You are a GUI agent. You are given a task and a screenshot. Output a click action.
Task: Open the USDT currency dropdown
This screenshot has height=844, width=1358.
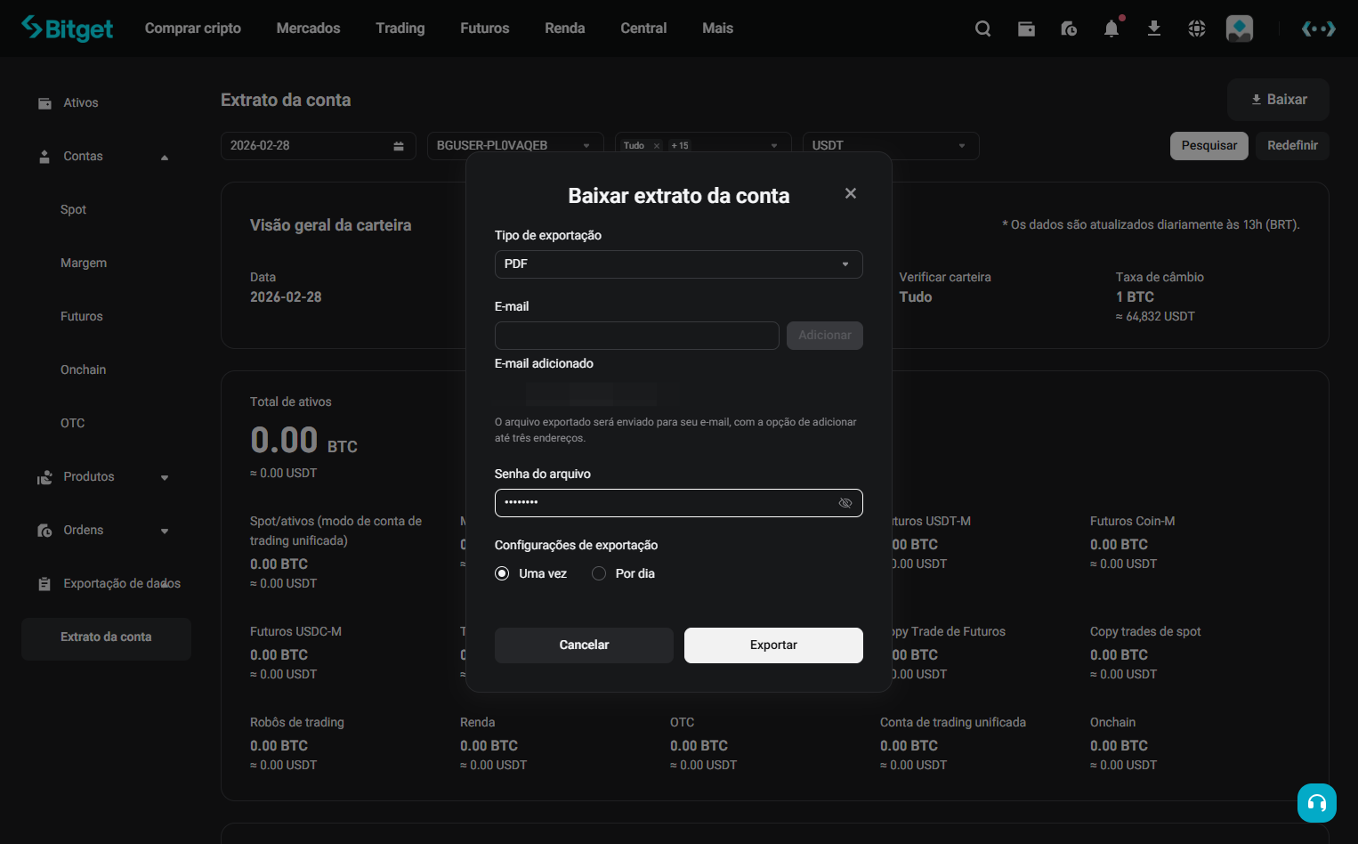pyautogui.click(x=891, y=146)
